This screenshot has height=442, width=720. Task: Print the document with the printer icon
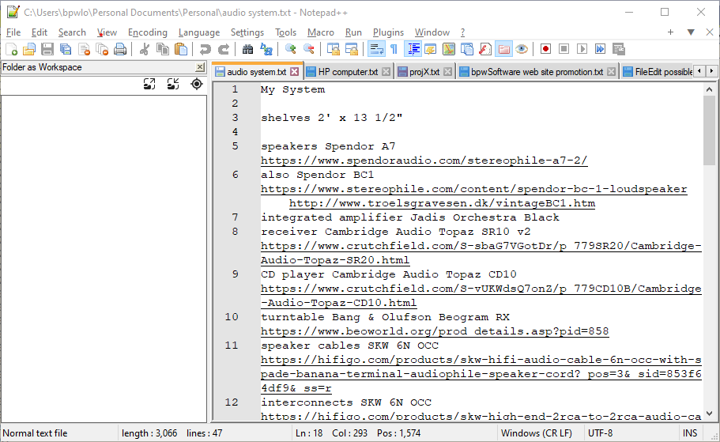(x=120, y=49)
